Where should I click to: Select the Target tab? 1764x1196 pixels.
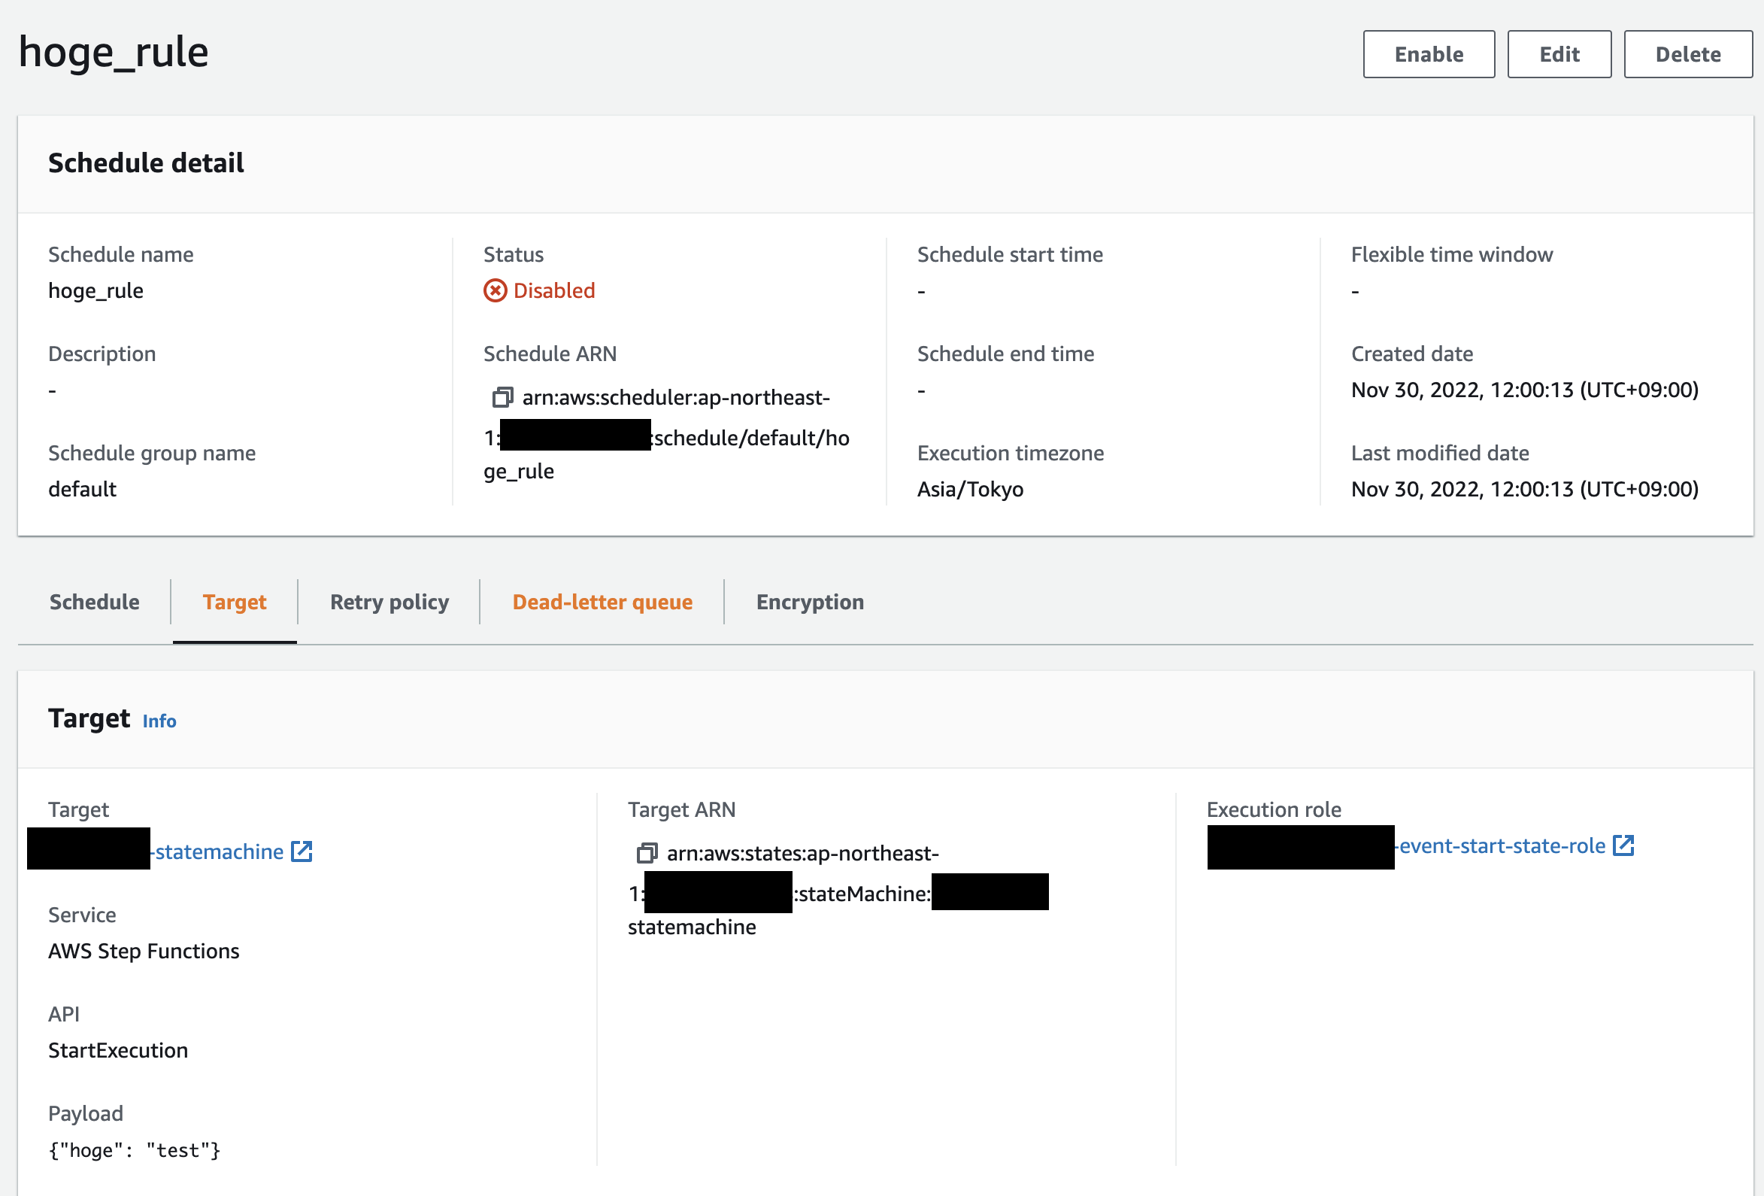[234, 602]
